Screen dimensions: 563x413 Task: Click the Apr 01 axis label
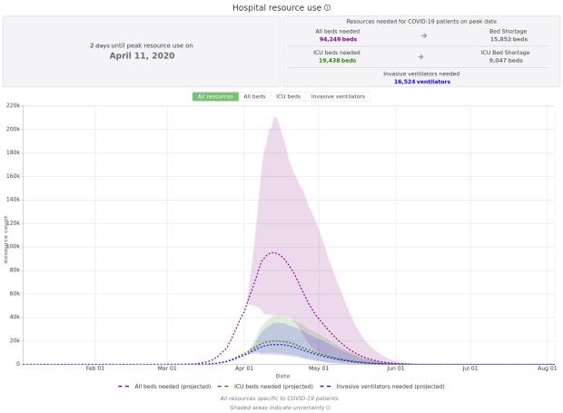244,369
